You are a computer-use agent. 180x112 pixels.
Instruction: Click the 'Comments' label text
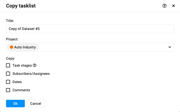pos(21,90)
